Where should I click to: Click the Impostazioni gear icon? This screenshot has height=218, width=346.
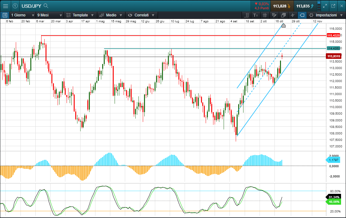(311, 15)
